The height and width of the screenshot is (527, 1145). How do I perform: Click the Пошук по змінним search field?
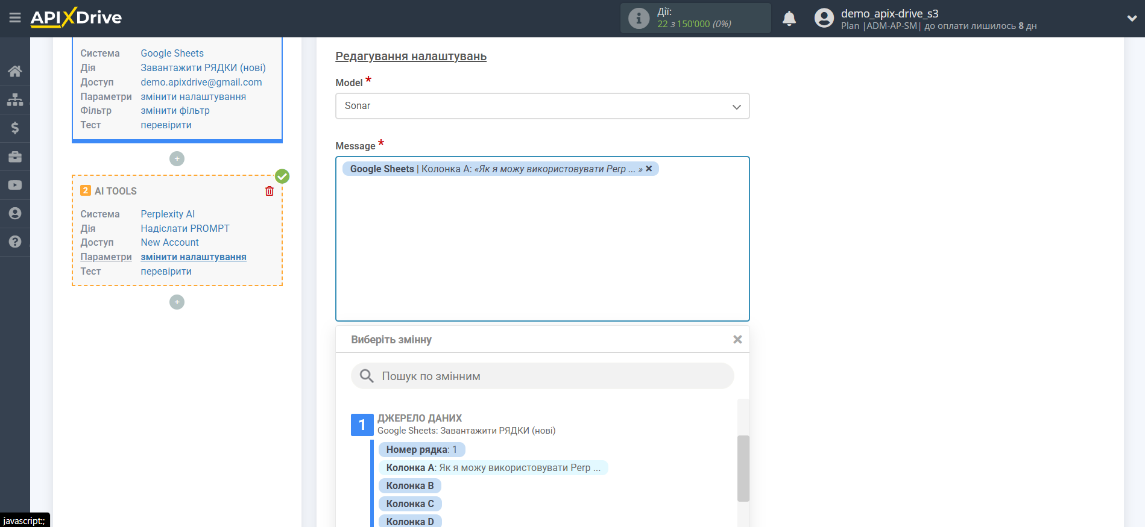(542, 376)
